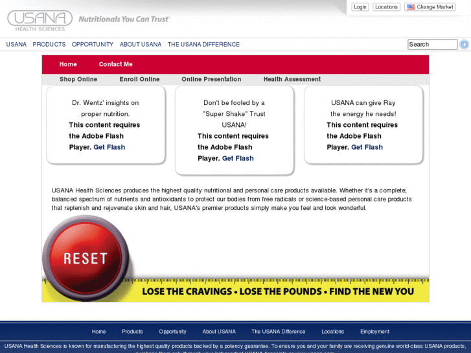
Task: Click the 'Nutritionals You Can Trust' tagline
Action: [124, 19]
